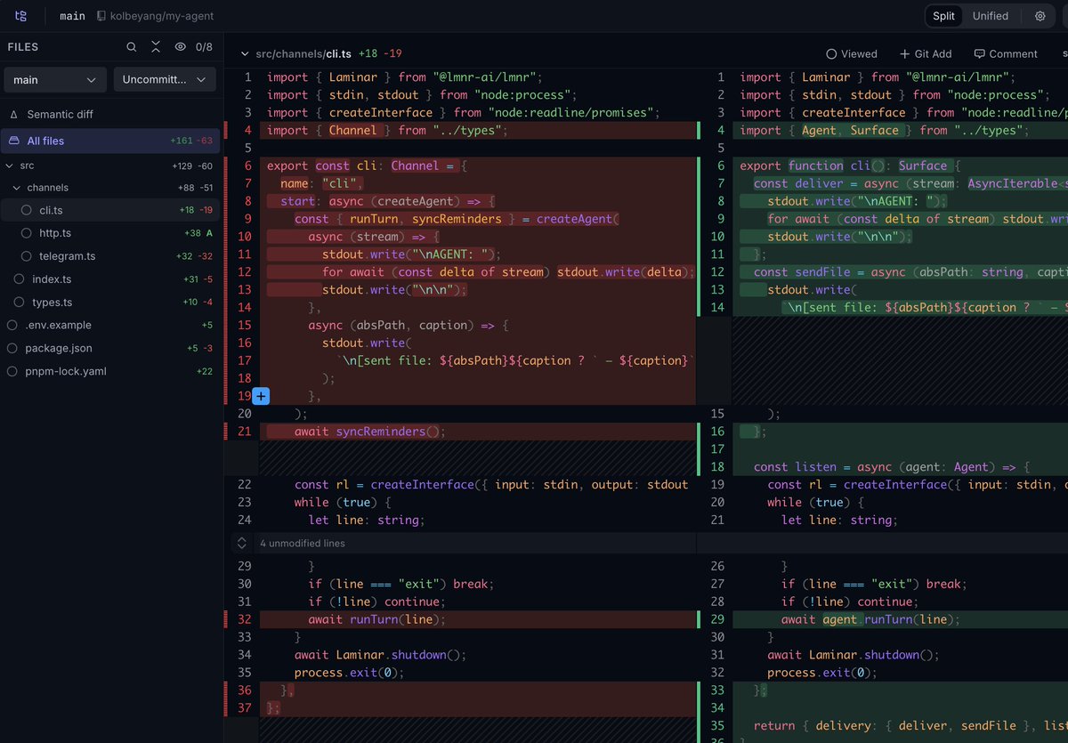Open the main branch dropdown
This screenshot has width=1068, height=743.
tap(55, 79)
